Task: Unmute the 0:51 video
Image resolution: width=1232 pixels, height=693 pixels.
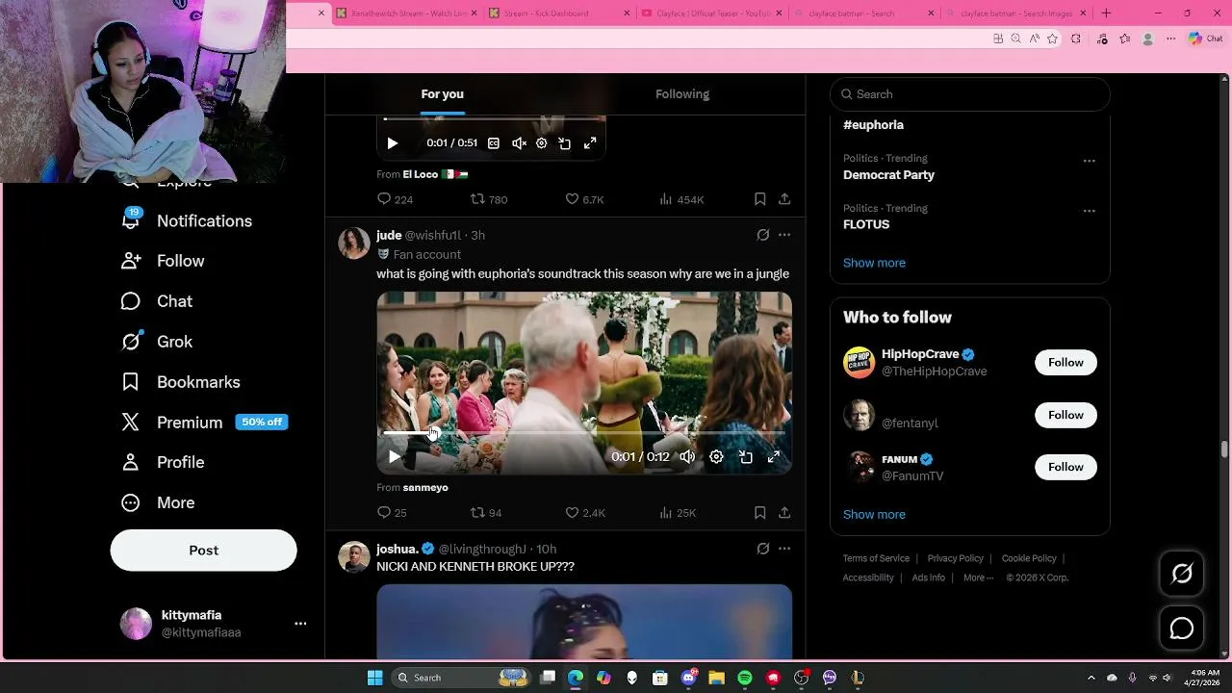Action: click(x=519, y=143)
